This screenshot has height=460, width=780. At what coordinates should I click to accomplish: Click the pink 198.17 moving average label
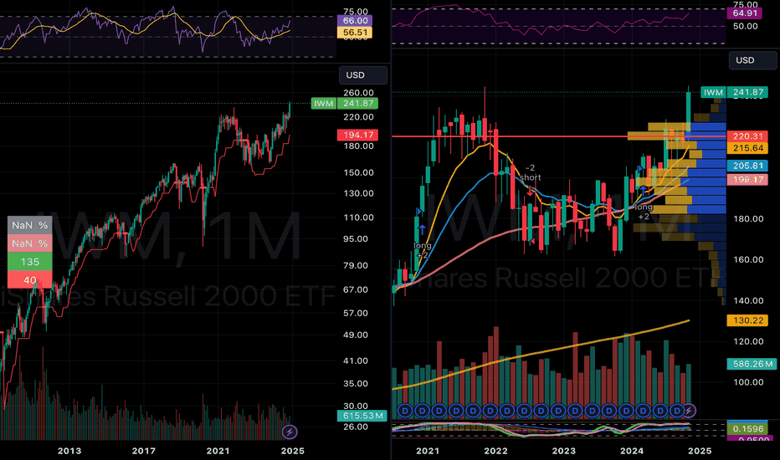coord(747,180)
